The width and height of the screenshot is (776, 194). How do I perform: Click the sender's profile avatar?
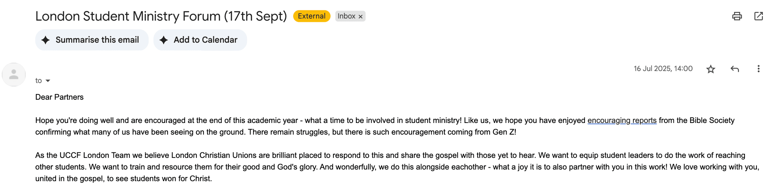click(x=14, y=75)
